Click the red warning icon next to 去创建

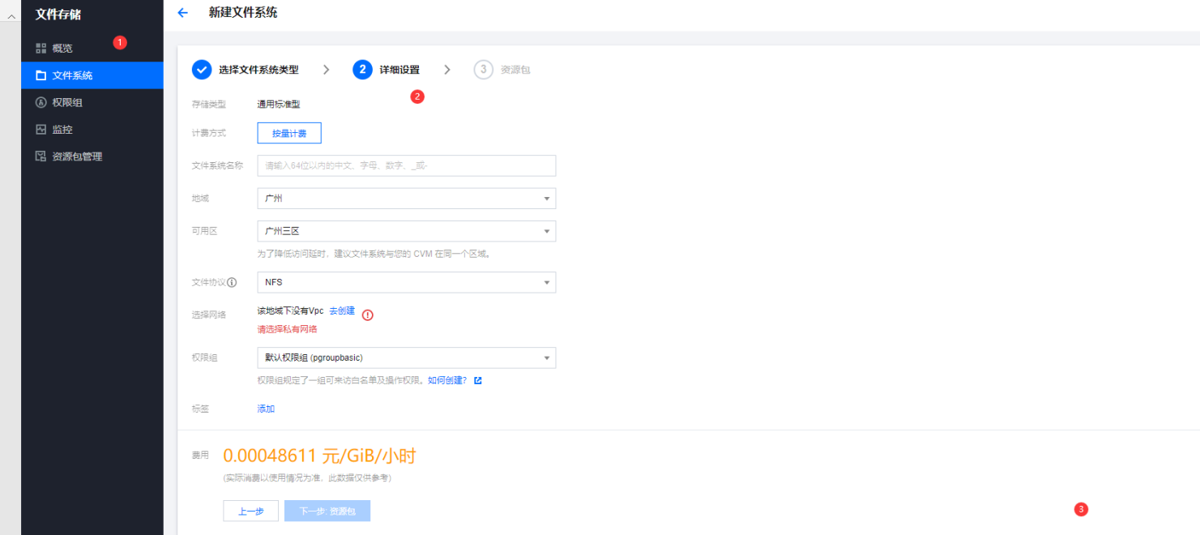(x=368, y=315)
